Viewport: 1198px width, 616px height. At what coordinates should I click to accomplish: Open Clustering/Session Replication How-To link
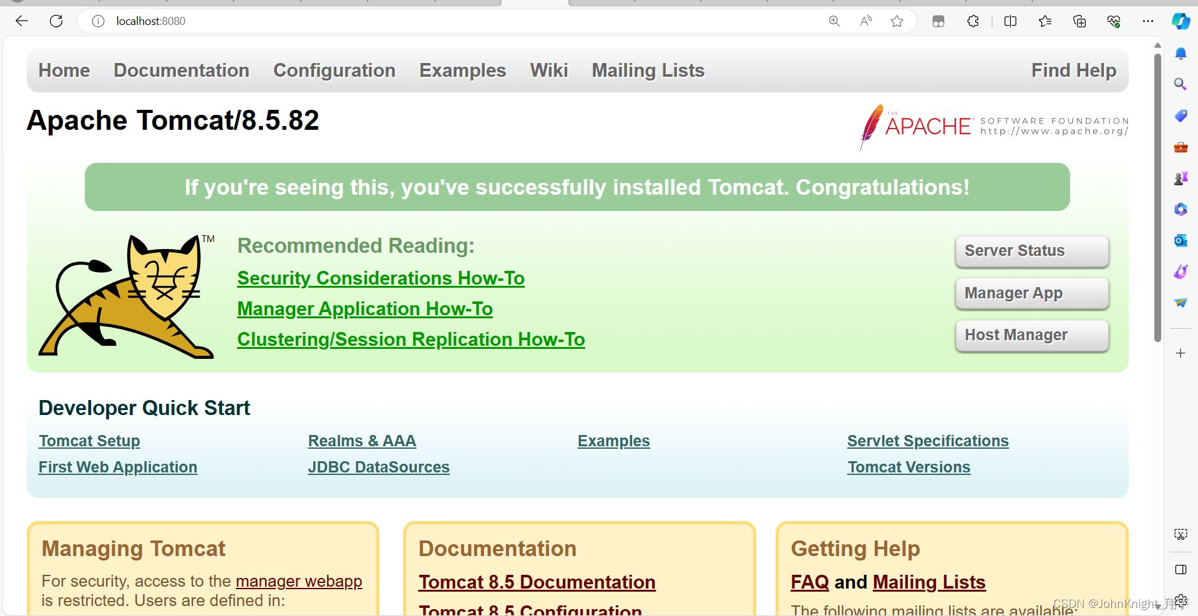pos(411,340)
